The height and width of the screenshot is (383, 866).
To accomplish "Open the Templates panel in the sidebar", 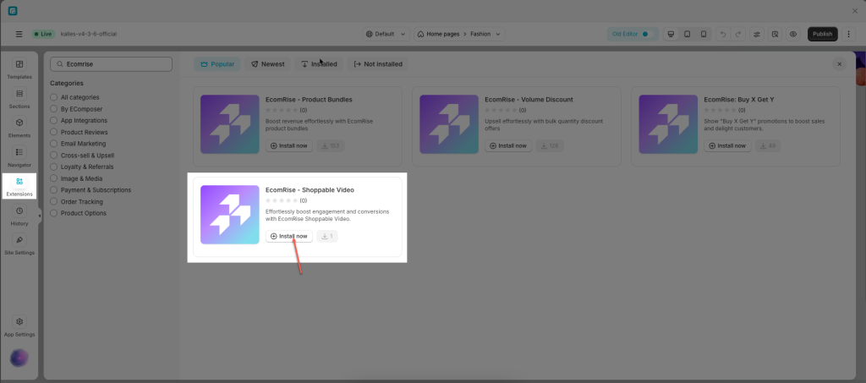I will coord(19,69).
